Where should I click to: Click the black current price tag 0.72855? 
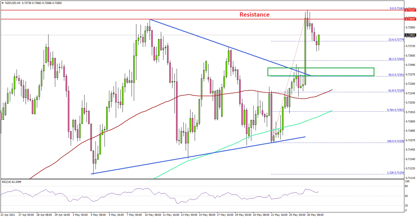coord(410,35)
